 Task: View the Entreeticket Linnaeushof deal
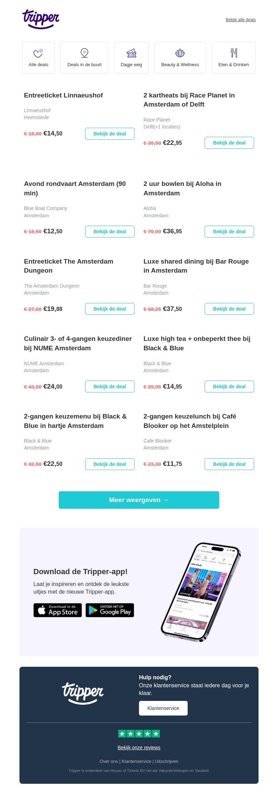[110, 134]
